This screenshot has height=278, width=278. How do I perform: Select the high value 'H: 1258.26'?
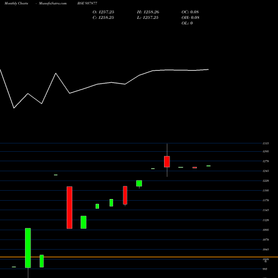(148, 12)
